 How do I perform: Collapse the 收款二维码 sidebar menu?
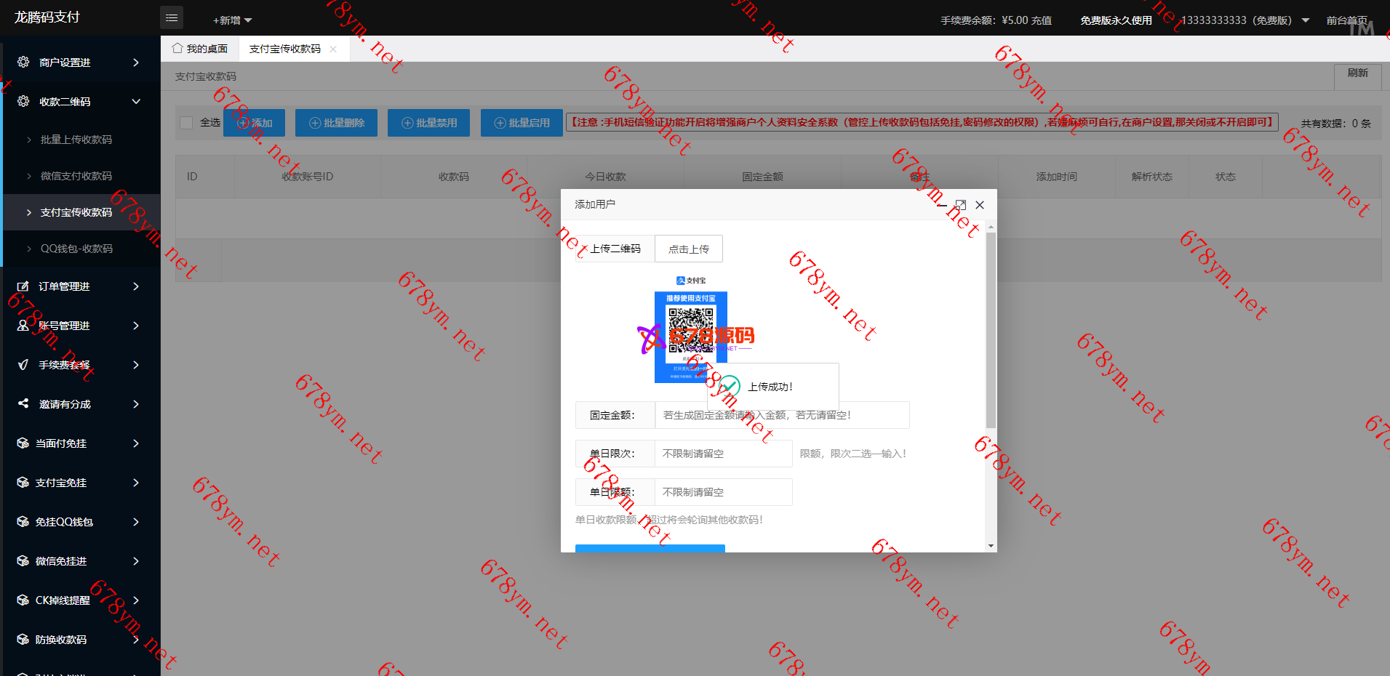136,102
